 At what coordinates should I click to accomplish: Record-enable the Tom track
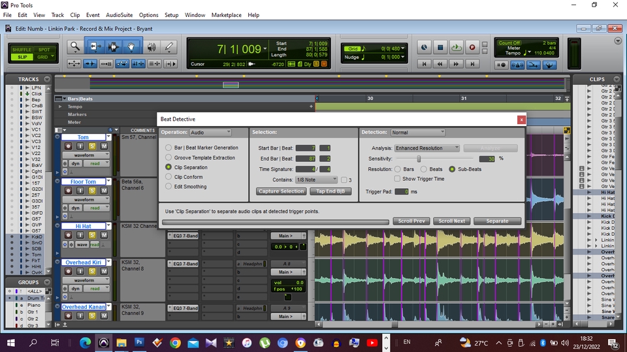[69, 146]
